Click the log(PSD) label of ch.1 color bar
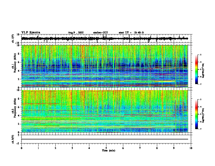This screenshot has width=215, height=166. pos(203,71)
